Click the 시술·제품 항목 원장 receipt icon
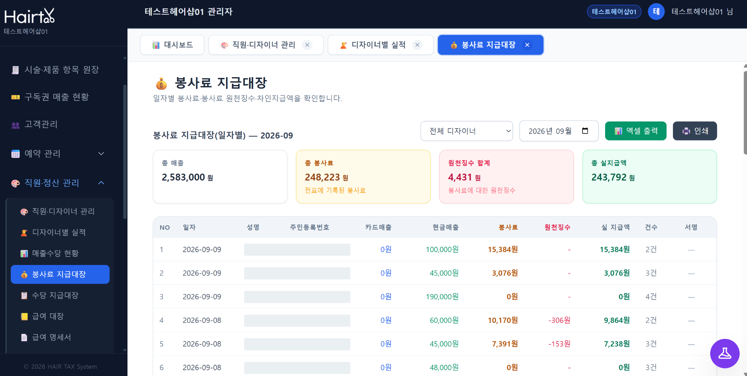Screen dimensions: 747x376 click(x=15, y=70)
